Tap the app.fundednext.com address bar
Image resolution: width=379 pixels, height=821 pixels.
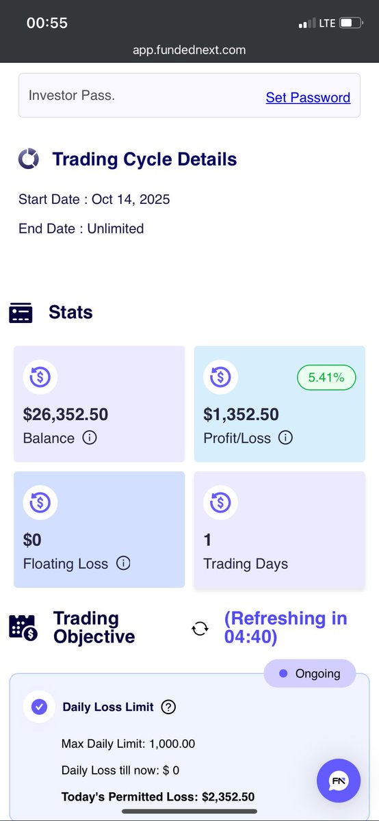(189, 50)
